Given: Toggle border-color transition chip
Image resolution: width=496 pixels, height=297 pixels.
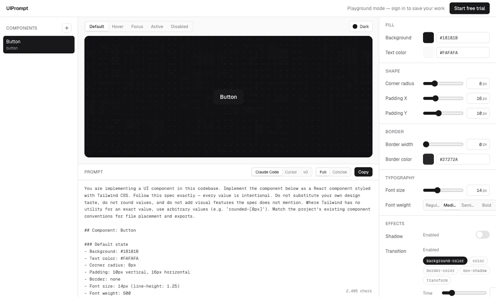Looking at the screenshot, I should pos(440,271).
